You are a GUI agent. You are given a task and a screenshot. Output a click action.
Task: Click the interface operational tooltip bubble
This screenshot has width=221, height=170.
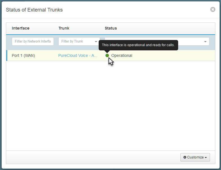[x=138, y=45]
